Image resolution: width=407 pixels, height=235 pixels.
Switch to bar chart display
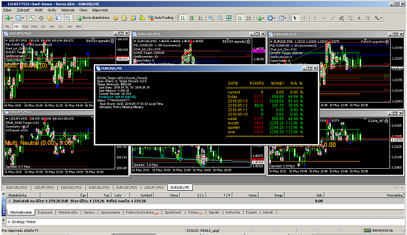click(183, 18)
